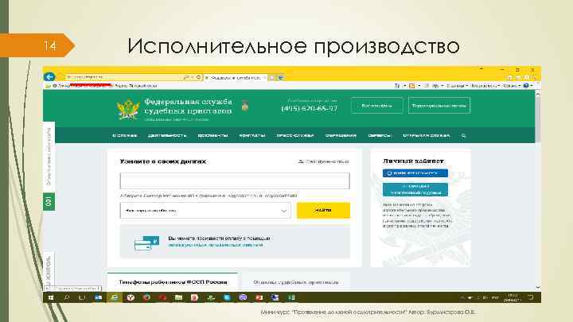This screenshot has width=573, height=322.
Task: Click the Help icon in command bar
Action: click(526, 86)
